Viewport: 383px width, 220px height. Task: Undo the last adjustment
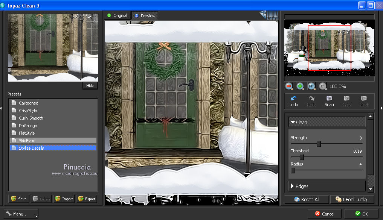(293, 101)
